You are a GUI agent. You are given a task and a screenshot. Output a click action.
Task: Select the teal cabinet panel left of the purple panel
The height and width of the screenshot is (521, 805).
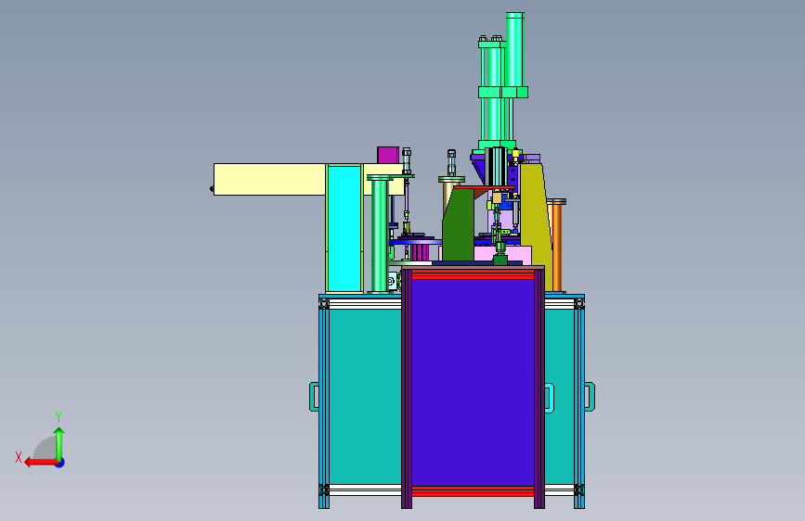point(365,397)
